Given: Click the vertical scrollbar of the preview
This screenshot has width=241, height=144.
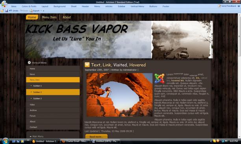Looking at the screenshot, I should coord(239,76).
